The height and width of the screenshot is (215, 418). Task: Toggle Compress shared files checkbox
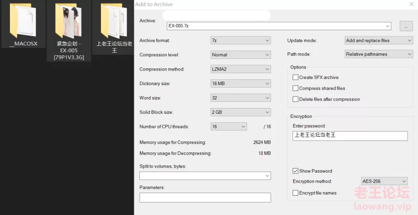coord(296,88)
